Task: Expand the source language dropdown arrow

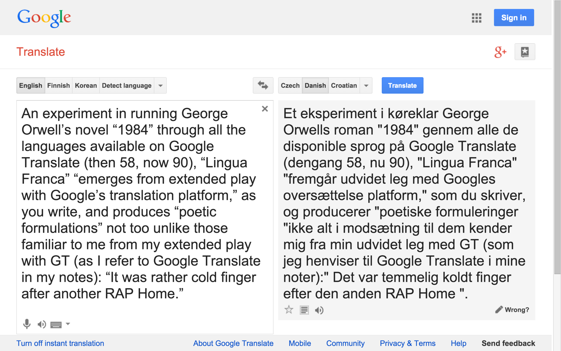Action: 160,85
